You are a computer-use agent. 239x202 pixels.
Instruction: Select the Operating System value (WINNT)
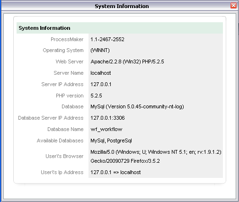pyautogui.click(x=100, y=50)
